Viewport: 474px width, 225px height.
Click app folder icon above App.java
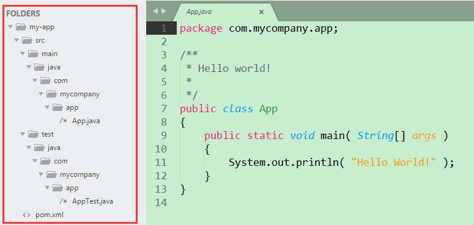[x=57, y=107]
